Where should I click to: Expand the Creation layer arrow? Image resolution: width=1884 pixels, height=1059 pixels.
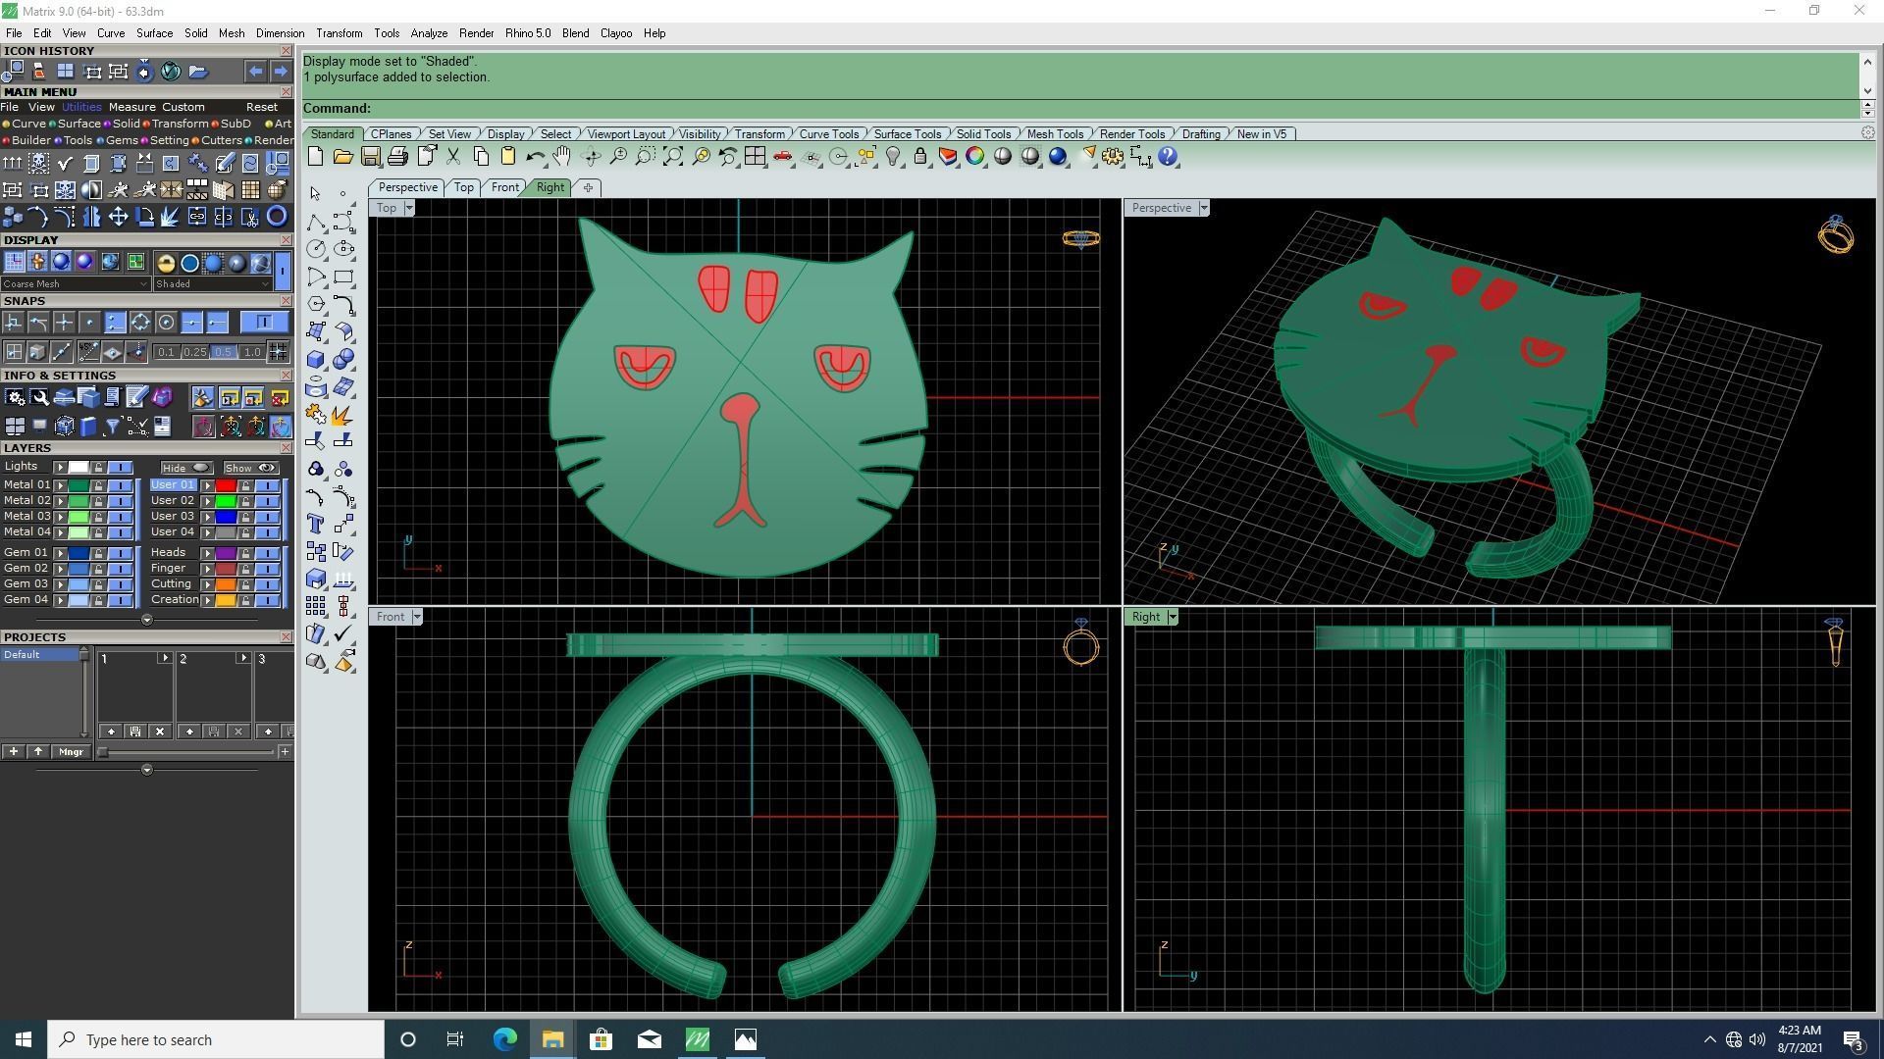point(208,600)
